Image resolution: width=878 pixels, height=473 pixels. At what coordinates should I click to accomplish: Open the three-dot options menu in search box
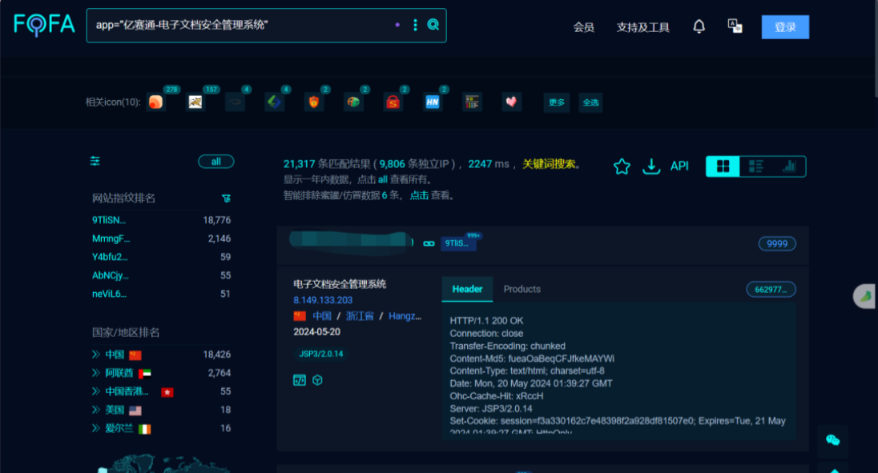pyautogui.click(x=415, y=25)
